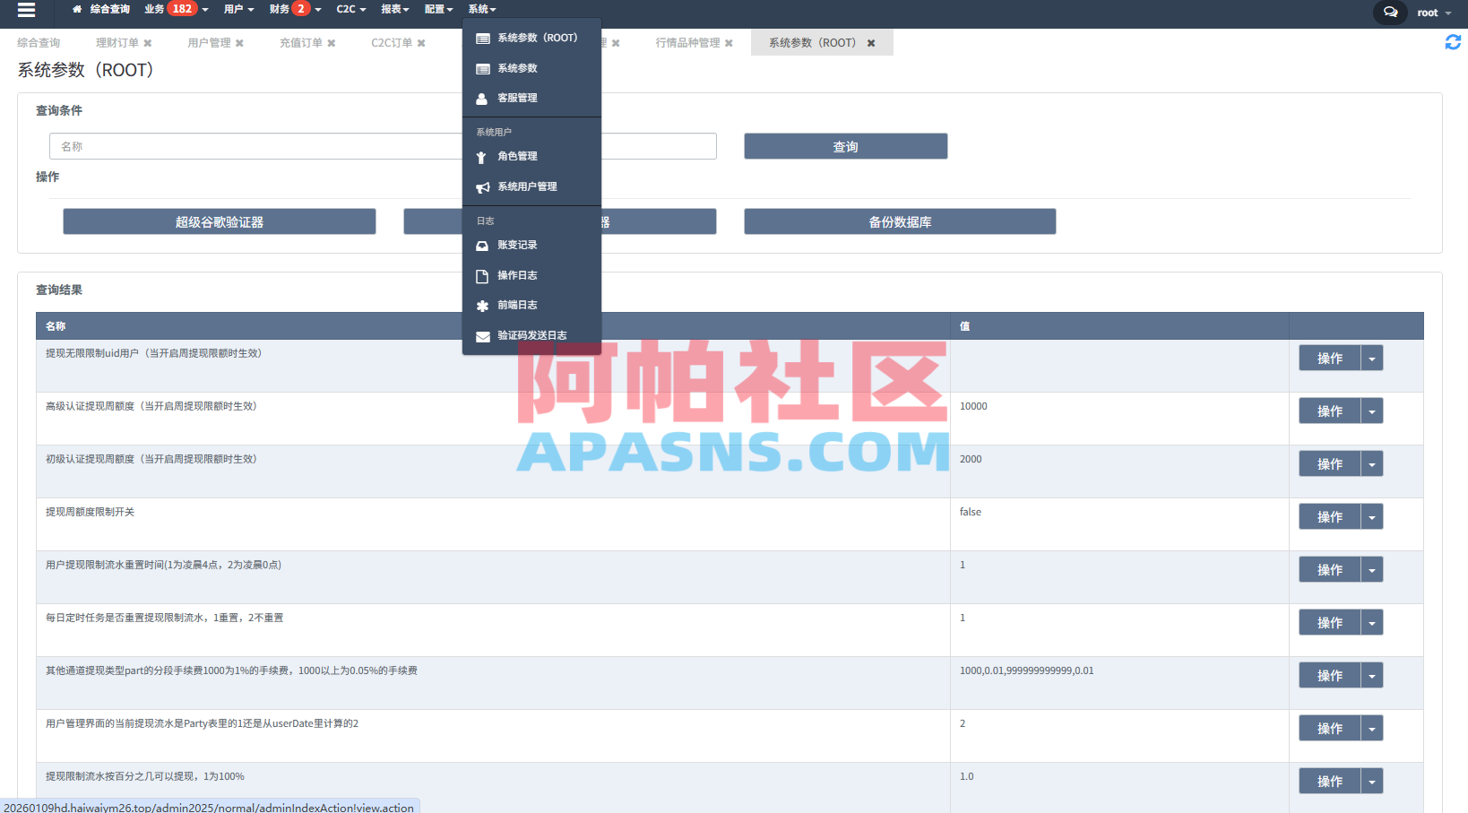Switch to the 用户管理 tab
The image size is (1468, 813).
pos(209,43)
